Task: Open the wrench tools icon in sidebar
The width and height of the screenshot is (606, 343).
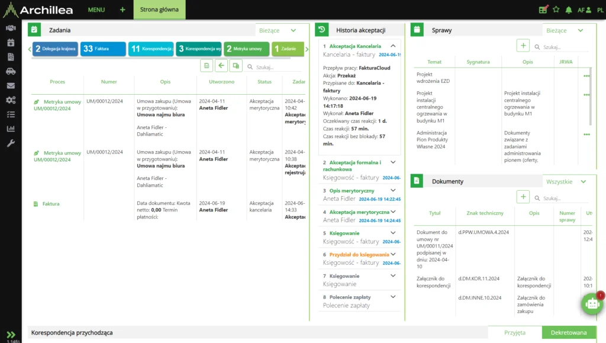Action: 10,143
